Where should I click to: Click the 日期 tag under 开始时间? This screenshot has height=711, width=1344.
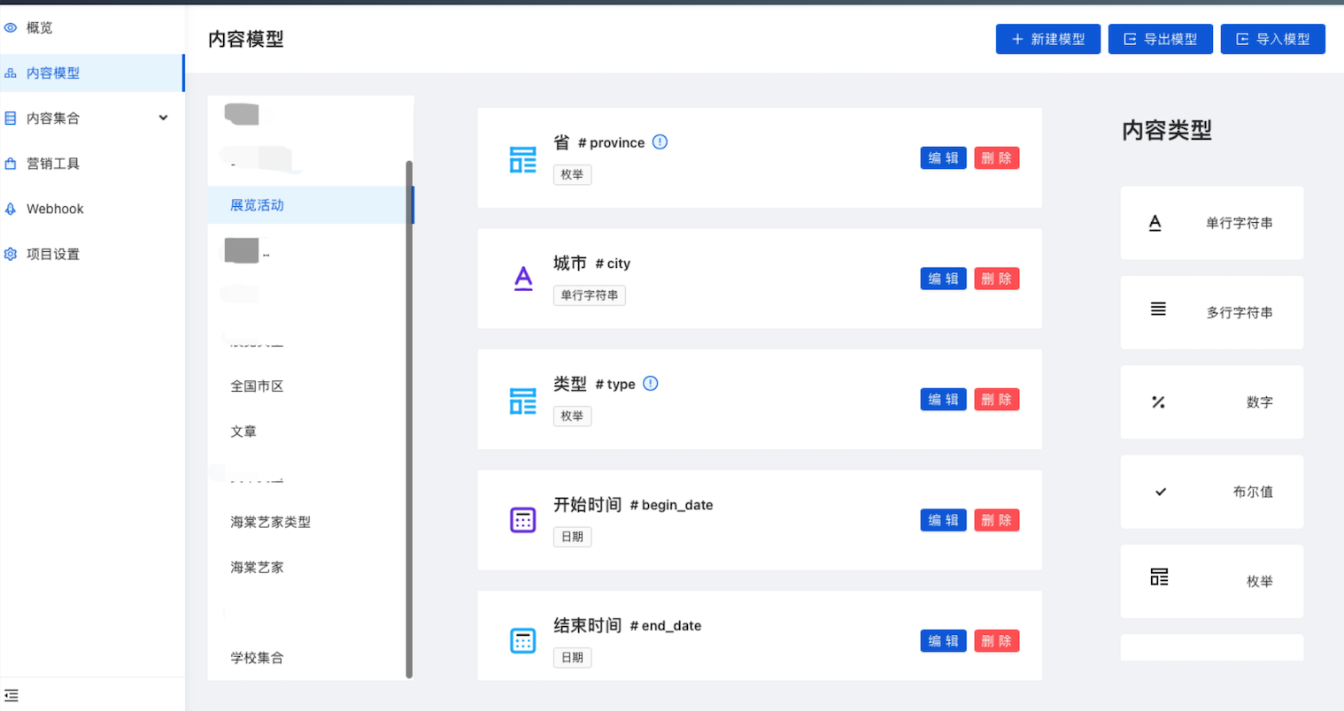[572, 537]
